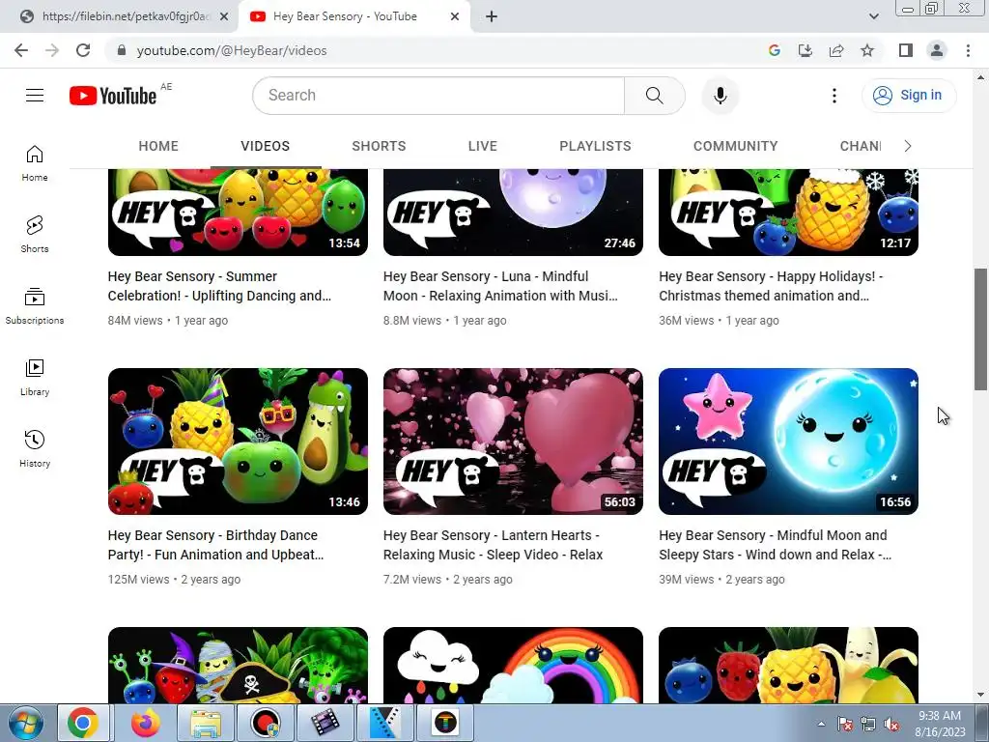989x742 pixels.
Task: Play the 12:17 Happy Holidays thumbnail
Action: pyautogui.click(x=788, y=212)
